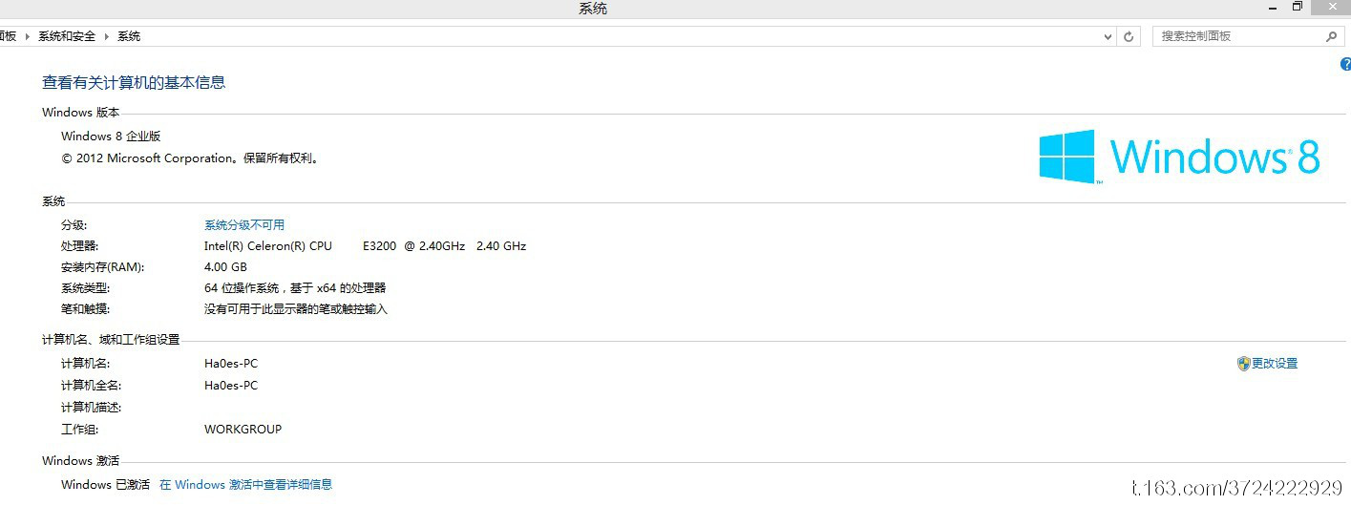Close the 系统 window
The height and width of the screenshot is (505, 1351).
(1332, 7)
